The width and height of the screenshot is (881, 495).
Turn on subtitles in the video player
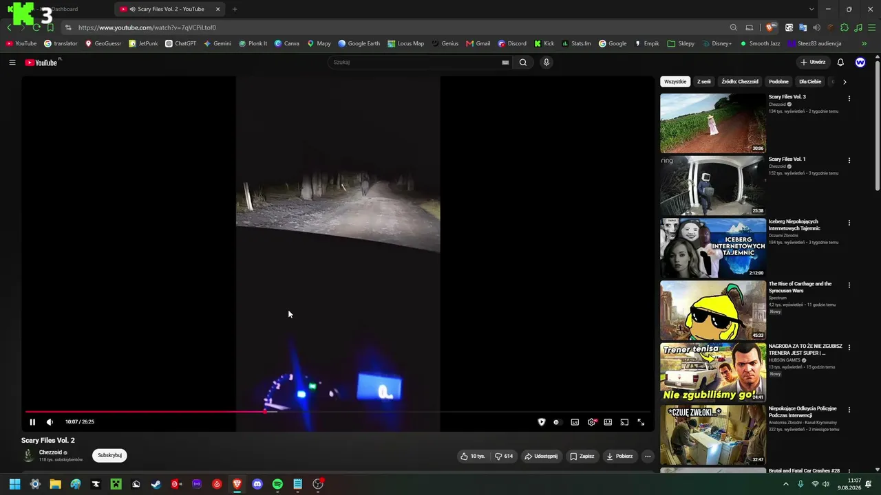click(575, 422)
